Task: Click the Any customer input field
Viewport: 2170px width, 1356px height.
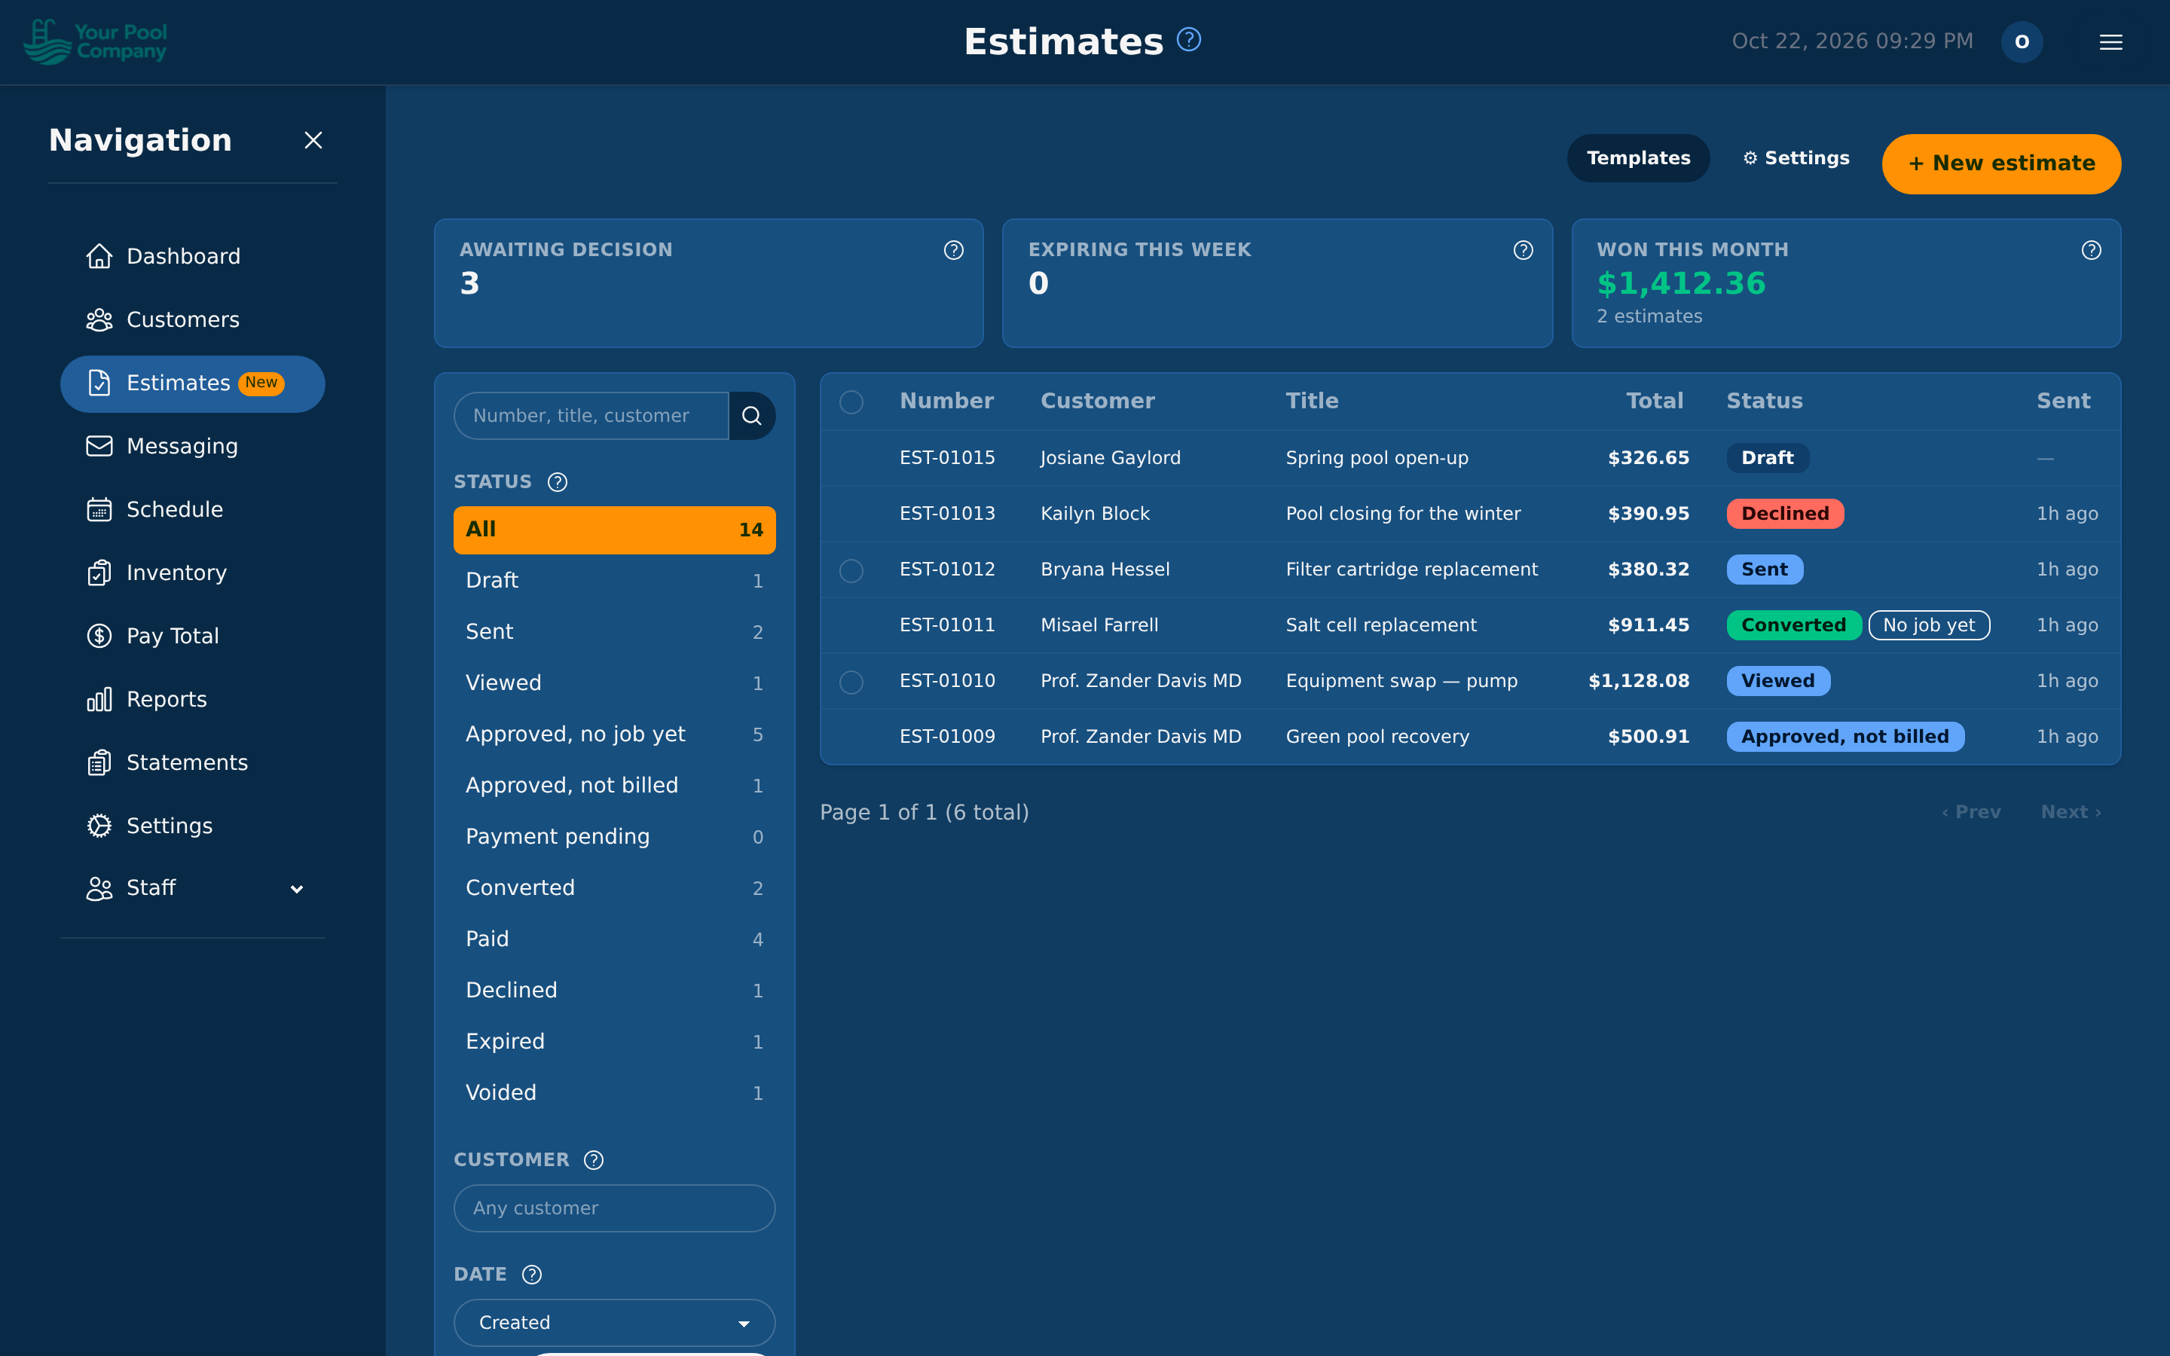Action: (614, 1208)
